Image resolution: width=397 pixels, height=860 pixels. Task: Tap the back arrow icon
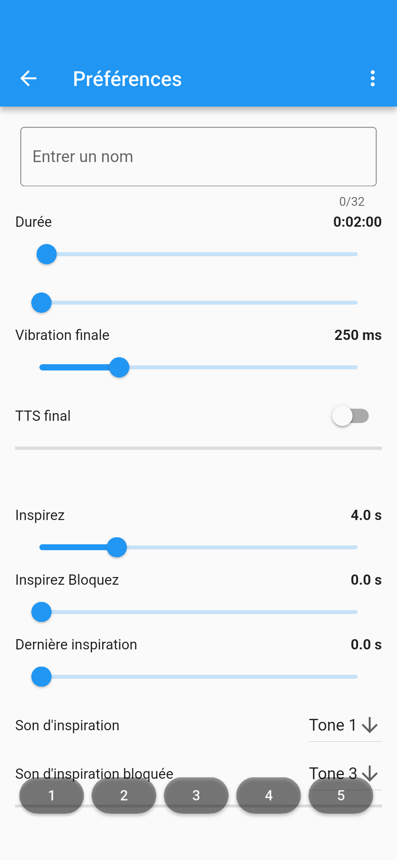coord(28,78)
